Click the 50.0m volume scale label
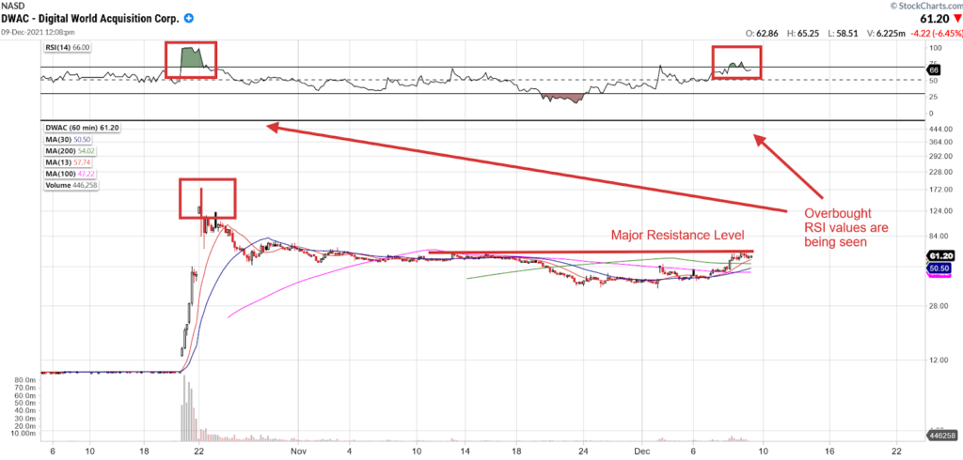This screenshot has width=963, height=460. coord(27,403)
